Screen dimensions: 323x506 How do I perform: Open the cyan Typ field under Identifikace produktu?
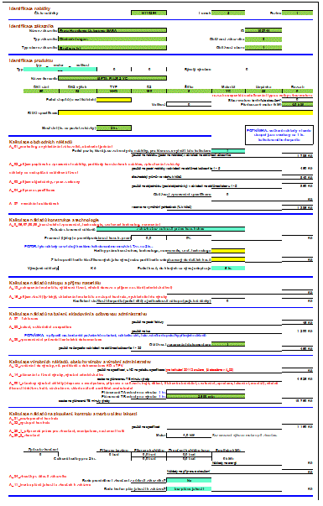[60, 69]
